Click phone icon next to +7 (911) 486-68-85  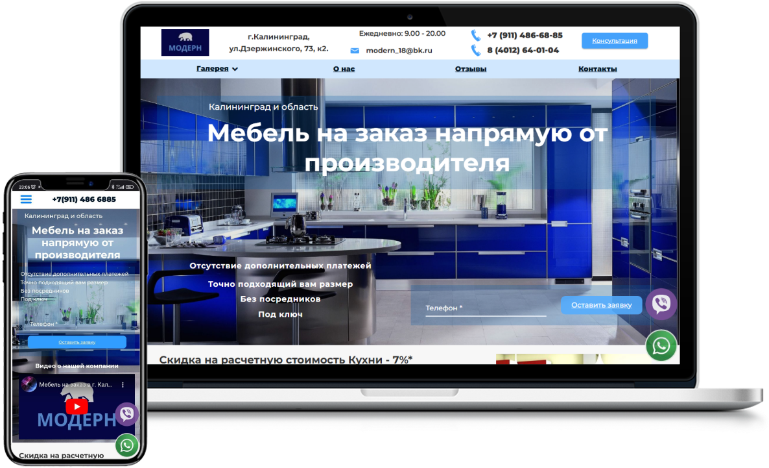476,36
